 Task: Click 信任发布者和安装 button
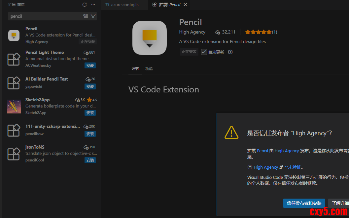coord(304,203)
